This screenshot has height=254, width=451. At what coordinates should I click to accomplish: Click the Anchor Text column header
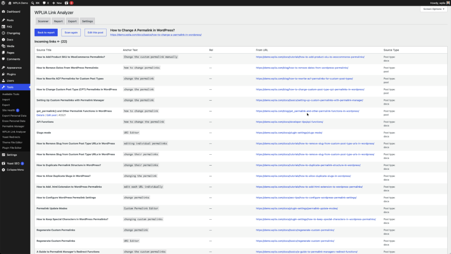pos(130,50)
